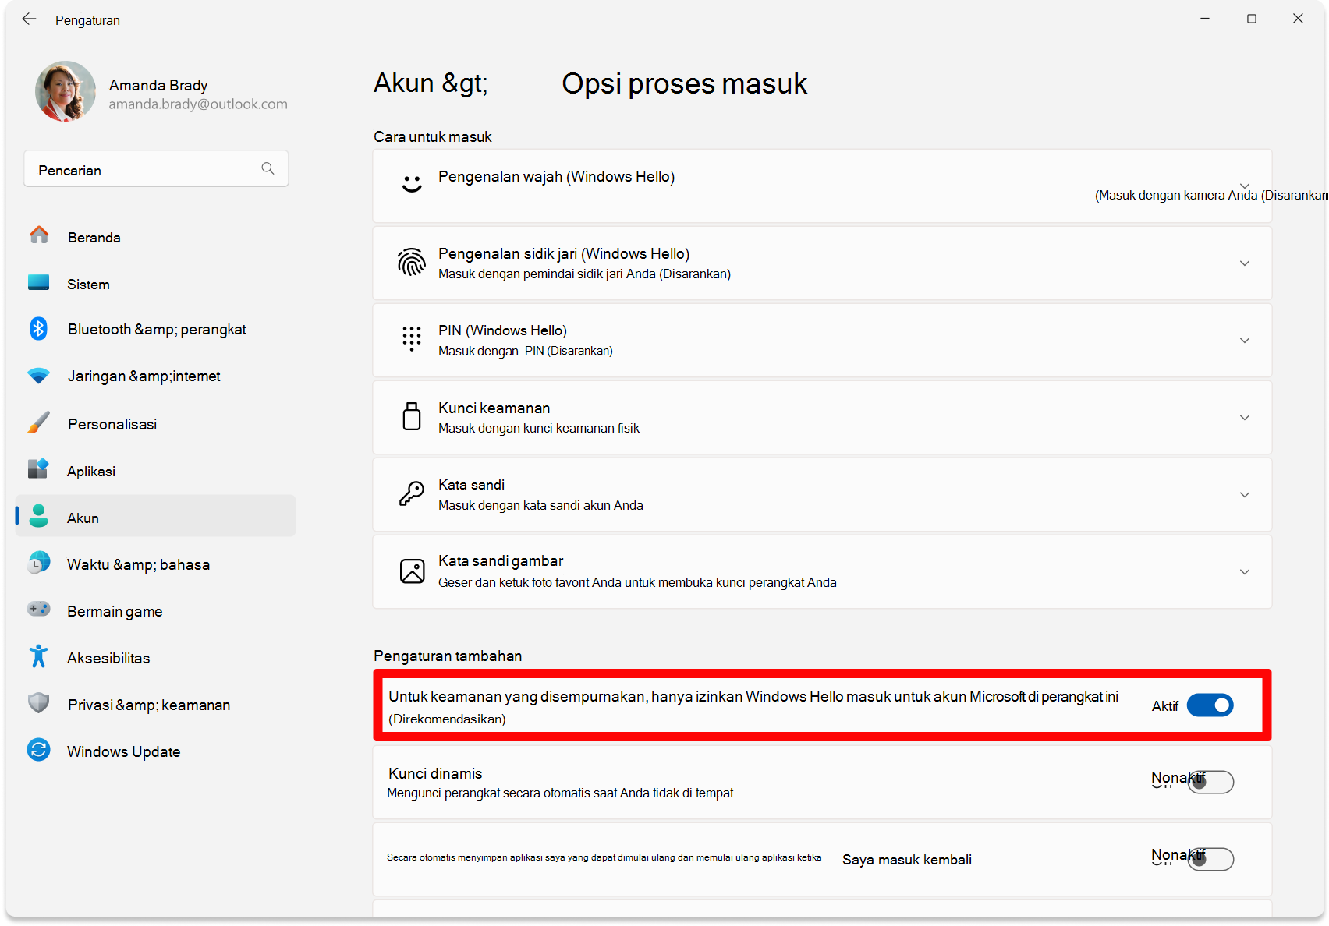Expand Pengenalan sidik jari chevron
The height and width of the screenshot is (926, 1329).
[1245, 263]
